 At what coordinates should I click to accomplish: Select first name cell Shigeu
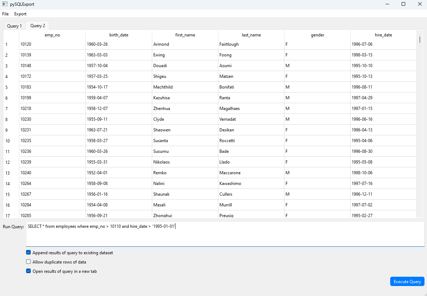pos(185,76)
